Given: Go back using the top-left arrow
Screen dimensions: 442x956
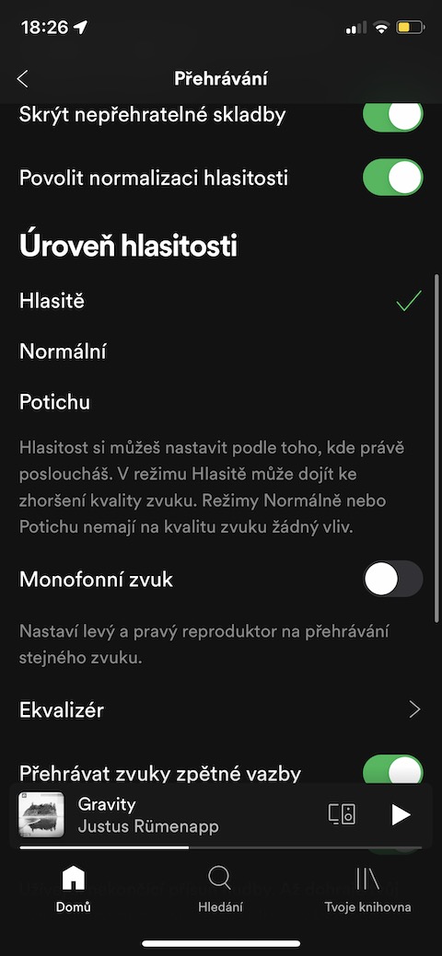Looking at the screenshot, I should point(23,78).
